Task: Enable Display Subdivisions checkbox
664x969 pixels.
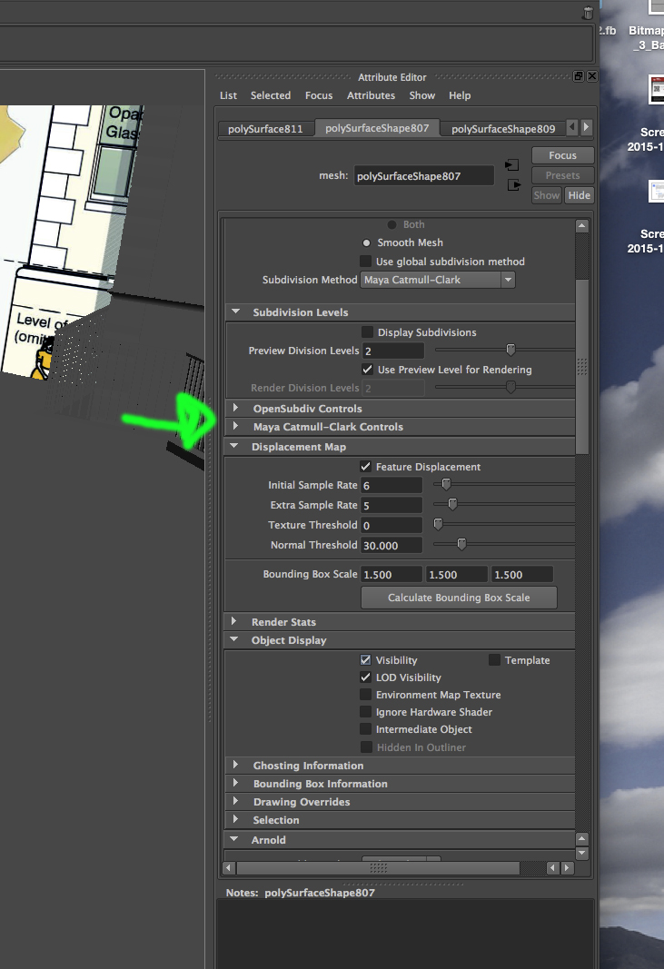Action: point(367,331)
